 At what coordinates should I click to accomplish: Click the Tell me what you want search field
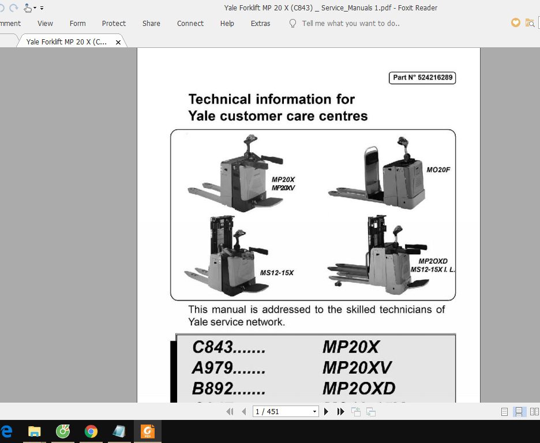(x=351, y=24)
